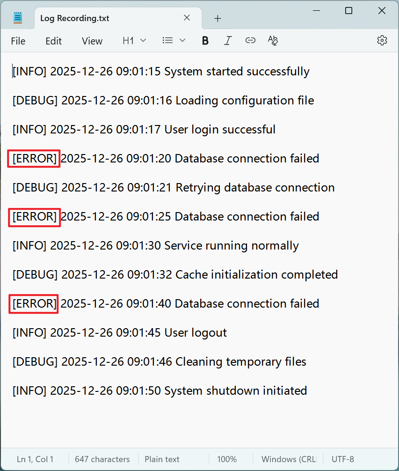Viewport: 399px width, 471px height.
Task: Click the 100% zoom level in status bar
Action: (x=227, y=459)
